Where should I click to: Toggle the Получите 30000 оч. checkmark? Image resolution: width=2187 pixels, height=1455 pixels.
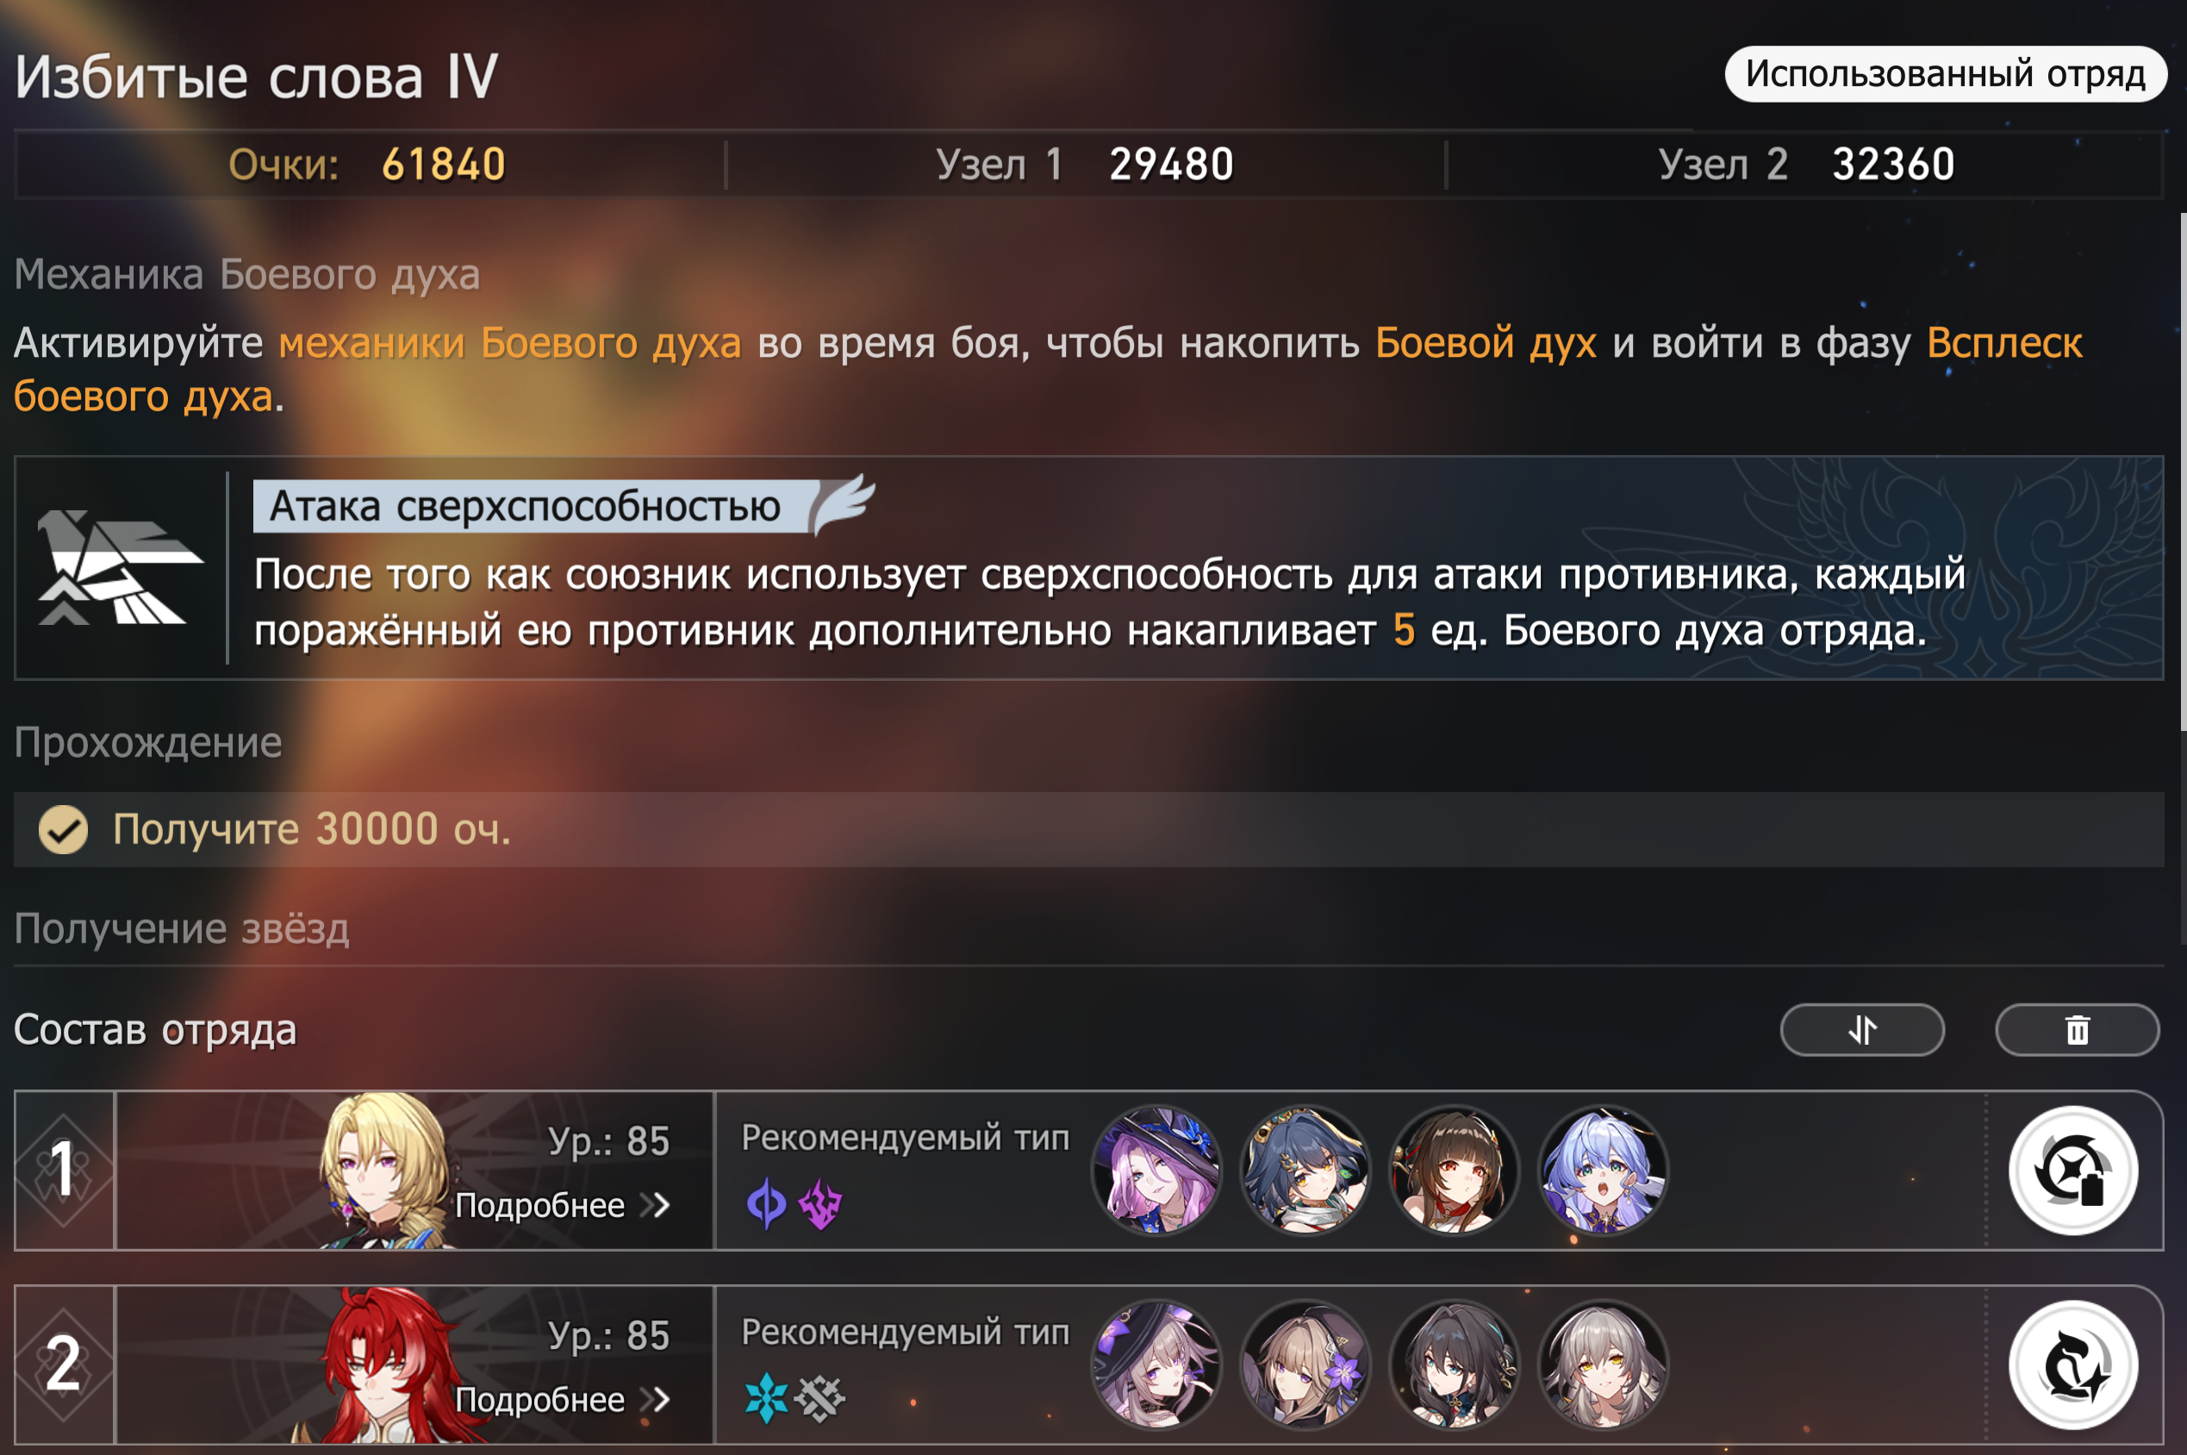pos(63,828)
